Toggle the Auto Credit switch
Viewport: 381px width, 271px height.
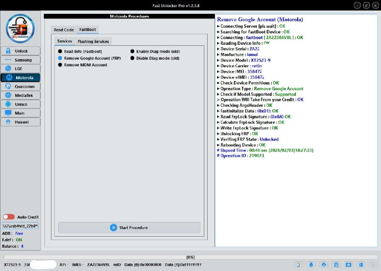9,217
